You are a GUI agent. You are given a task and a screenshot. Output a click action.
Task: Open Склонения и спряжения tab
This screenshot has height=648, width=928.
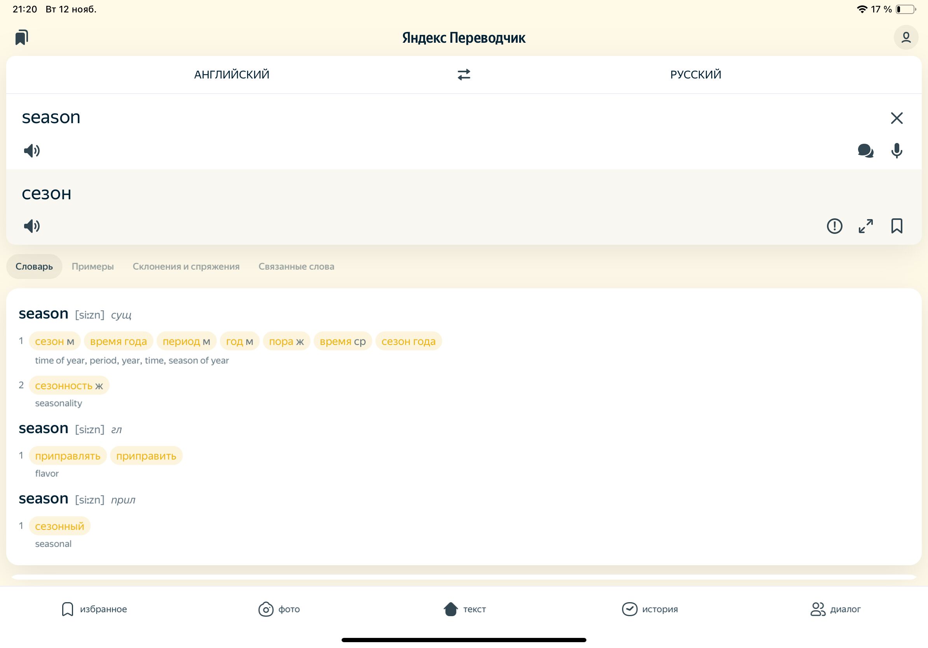(186, 266)
